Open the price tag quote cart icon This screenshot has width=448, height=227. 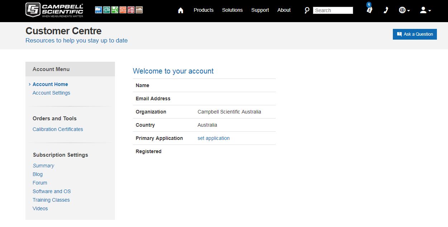click(369, 10)
